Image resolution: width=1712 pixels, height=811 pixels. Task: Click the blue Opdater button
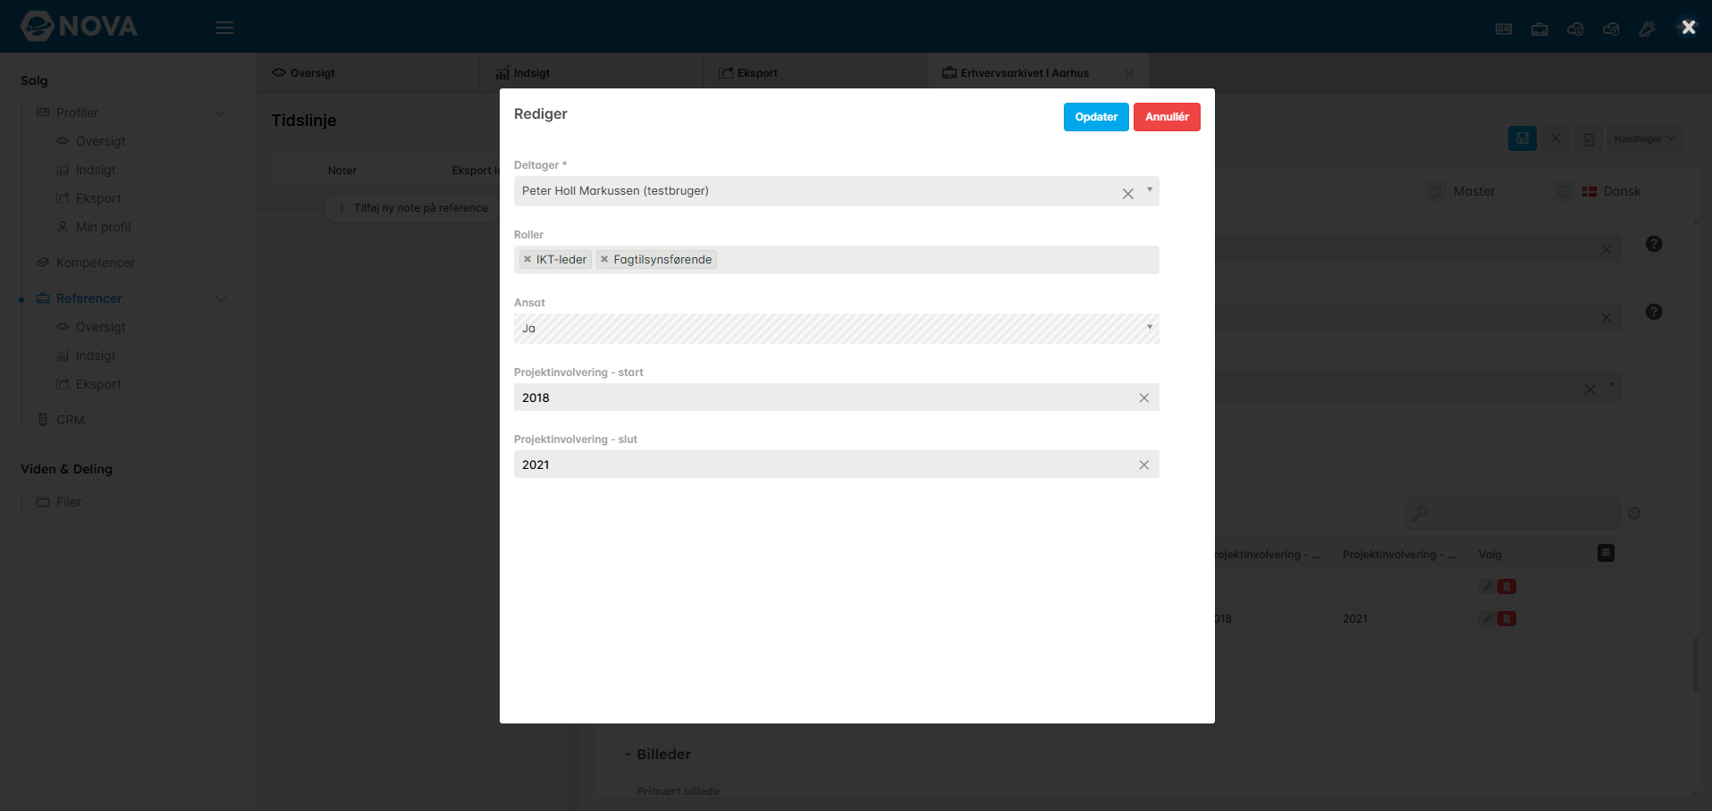click(1096, 117)
